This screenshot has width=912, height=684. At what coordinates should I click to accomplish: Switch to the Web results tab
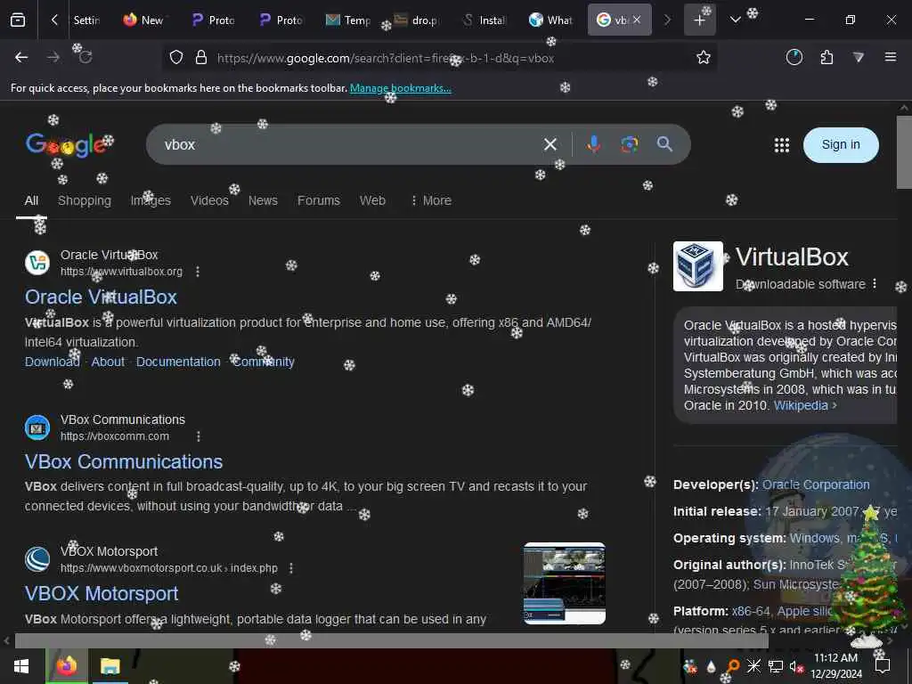pos(372,200)
